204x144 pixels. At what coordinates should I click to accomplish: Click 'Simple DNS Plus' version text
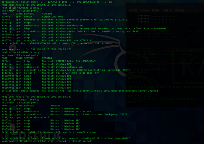[x=52, y=17]
